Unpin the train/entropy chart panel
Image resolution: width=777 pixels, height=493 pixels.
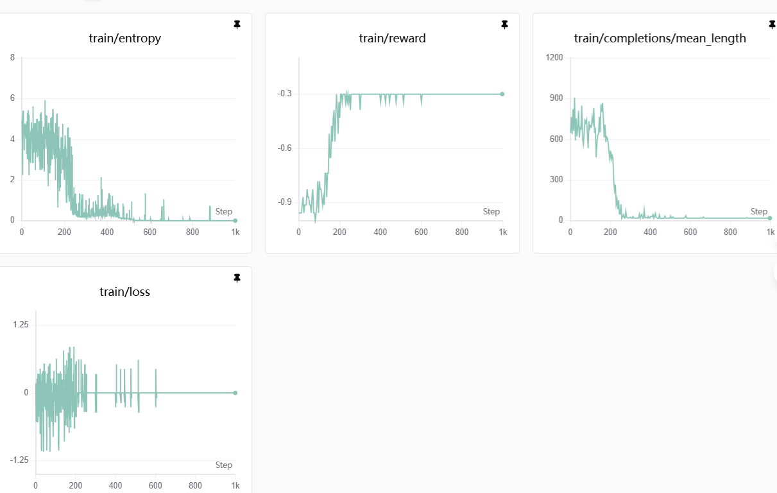point(237,24)
